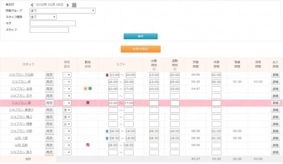Open staff link 山田 十郎

click(21, 138)
